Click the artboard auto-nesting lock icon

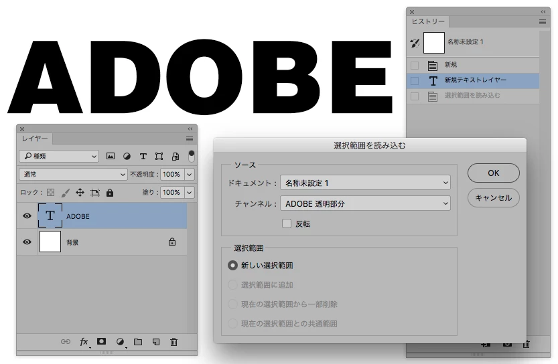95,192
